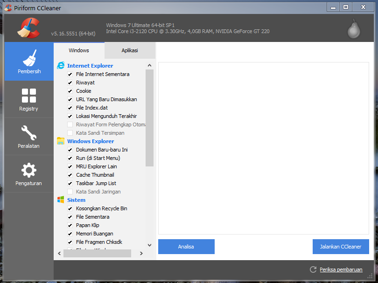Open the Pembersih cleaner section
Image resolution: width=378 pixels, height=283 pixels.
click(x=29, y=62)
